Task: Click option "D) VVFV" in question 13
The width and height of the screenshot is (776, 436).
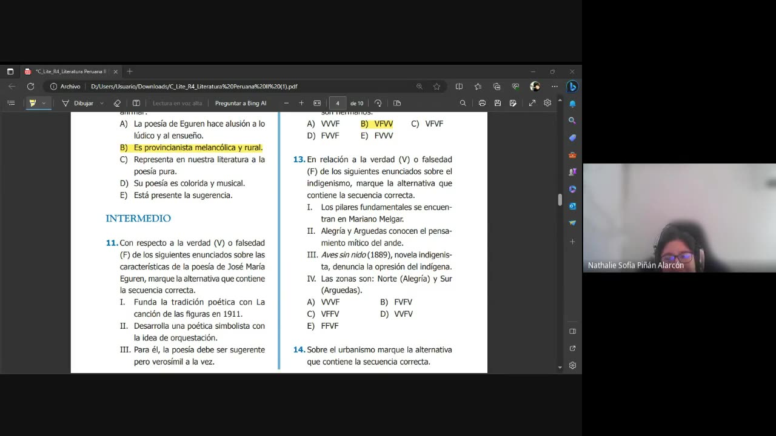Action: click(396, 314)
